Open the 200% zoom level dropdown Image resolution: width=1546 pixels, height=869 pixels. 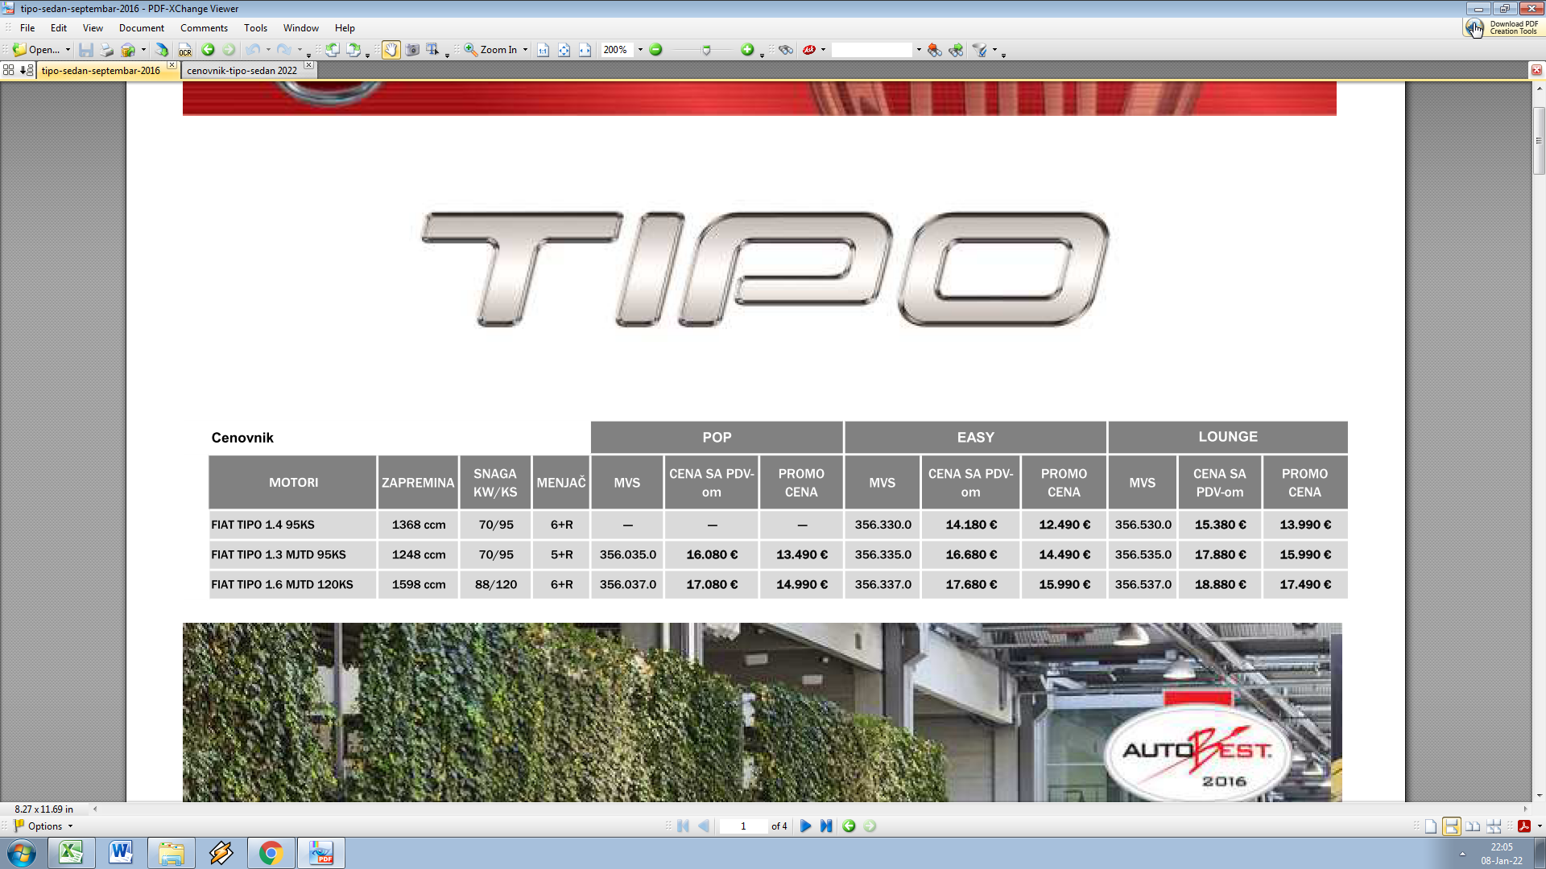(640, 50)
